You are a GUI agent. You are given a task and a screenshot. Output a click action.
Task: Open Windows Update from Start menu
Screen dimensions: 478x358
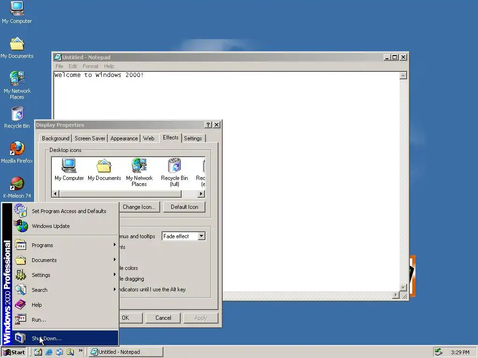click(65, 226)
